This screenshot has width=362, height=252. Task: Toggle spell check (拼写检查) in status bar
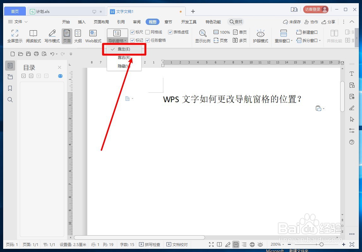(150, 245)
